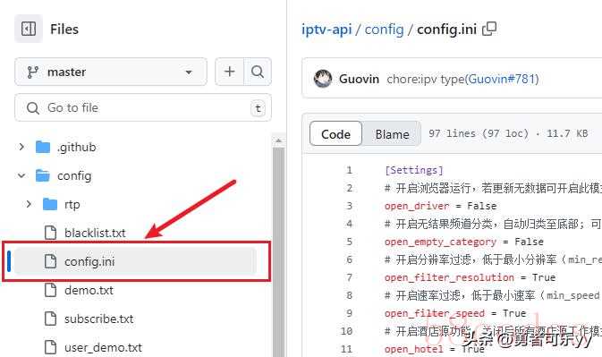Click line number 7
602x357 pixels.
[x=349, y=277]
